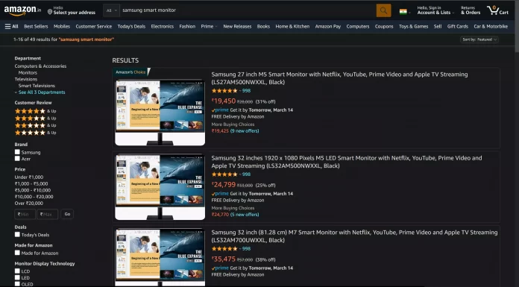Viewport: 519px width, 287px height.
Task: Open the Sort by Featured dropdown
Action: point(479,40)
